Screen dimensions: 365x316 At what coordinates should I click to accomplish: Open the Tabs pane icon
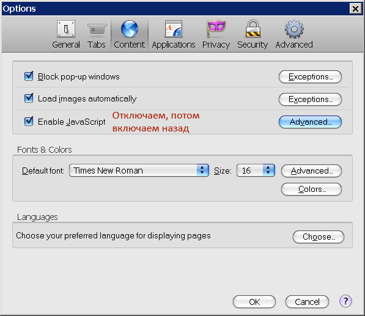[97, 29]
